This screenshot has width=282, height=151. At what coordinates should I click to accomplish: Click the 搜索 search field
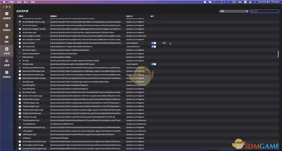tap(265, 11)
